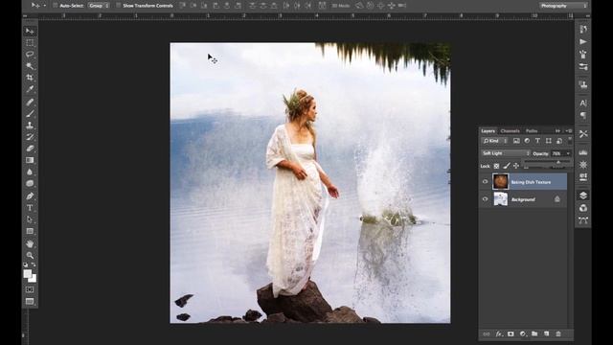Select the Path Selection tool
613x345 pixels.
coord(30,219)
